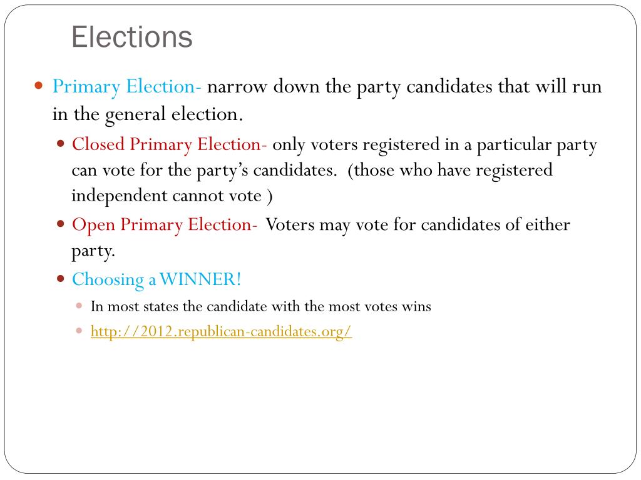Click the orange bullet beside Primary Election
This screenshot has width=641, height=480.
click(38, 85)
